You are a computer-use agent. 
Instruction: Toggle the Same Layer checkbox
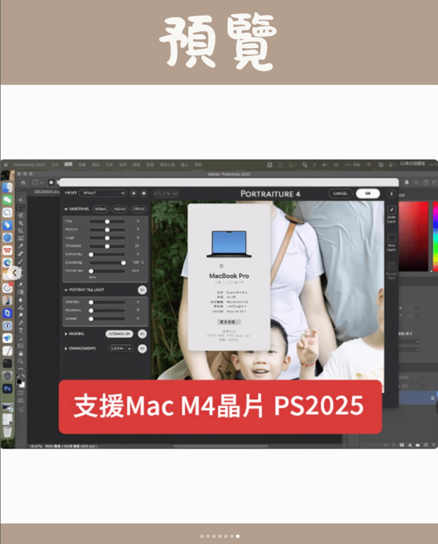[x=391, y=210]
